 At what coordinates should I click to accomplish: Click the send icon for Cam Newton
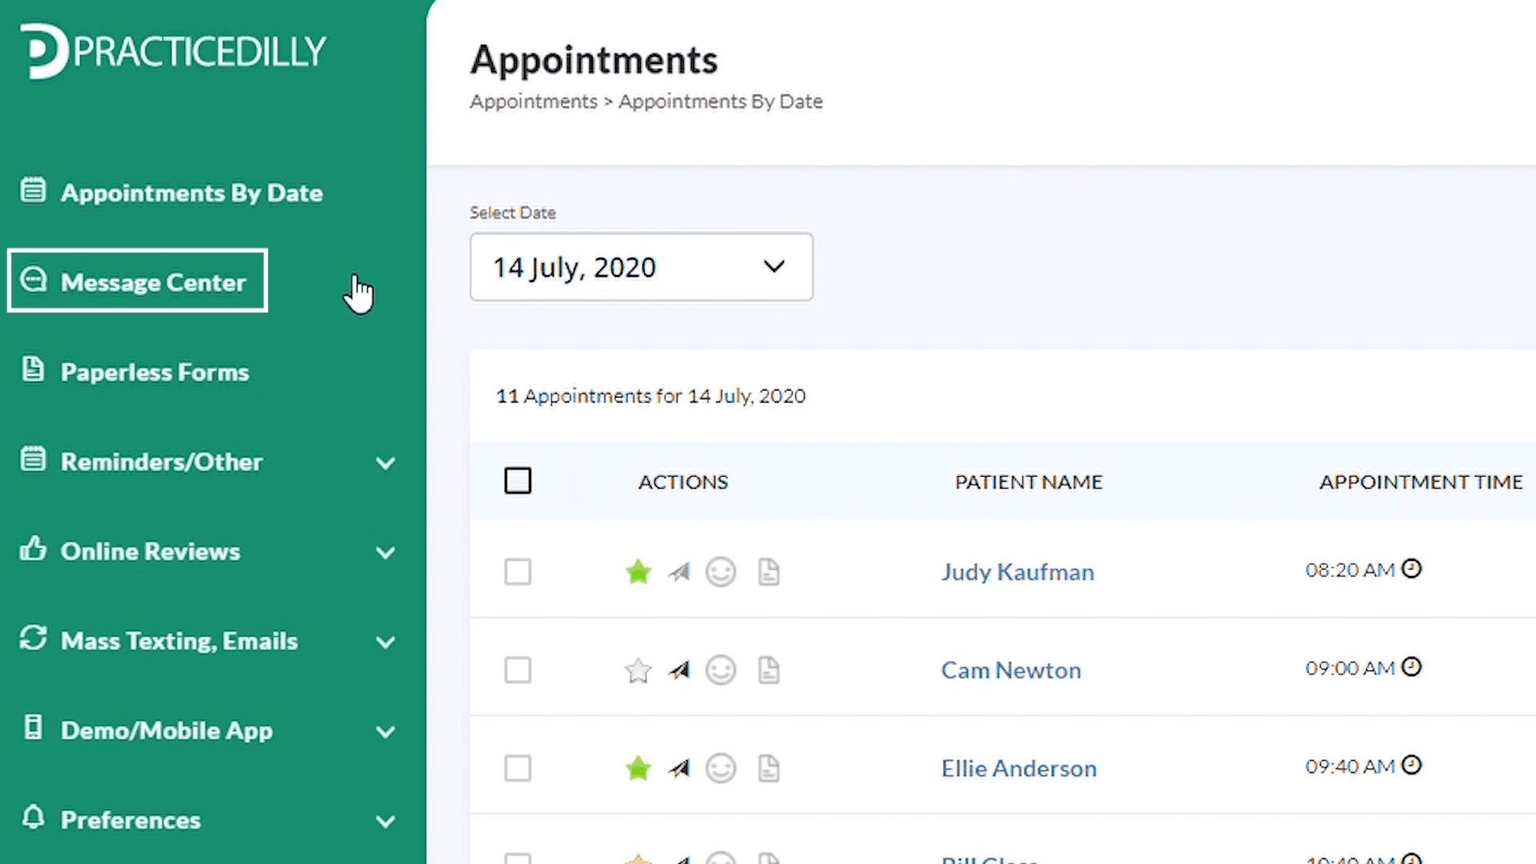pyautogui.click(x=679, y=670)
